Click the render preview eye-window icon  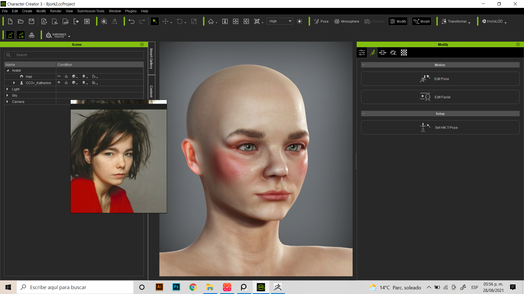[87, 22]
